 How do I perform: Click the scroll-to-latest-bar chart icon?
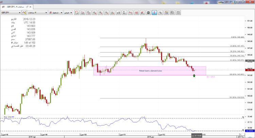[83, 13]
